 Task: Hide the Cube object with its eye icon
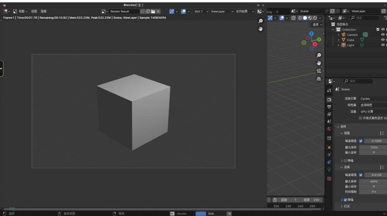383,40
